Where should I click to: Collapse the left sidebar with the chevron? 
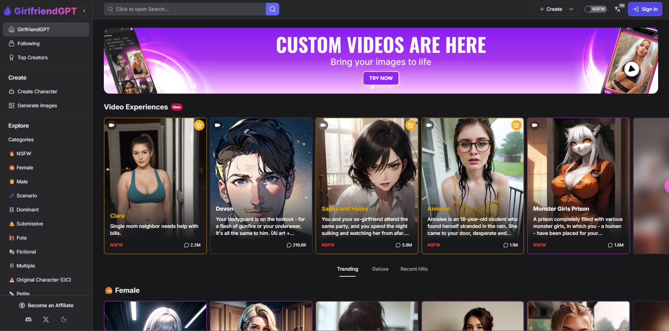[x=84, y=11]
